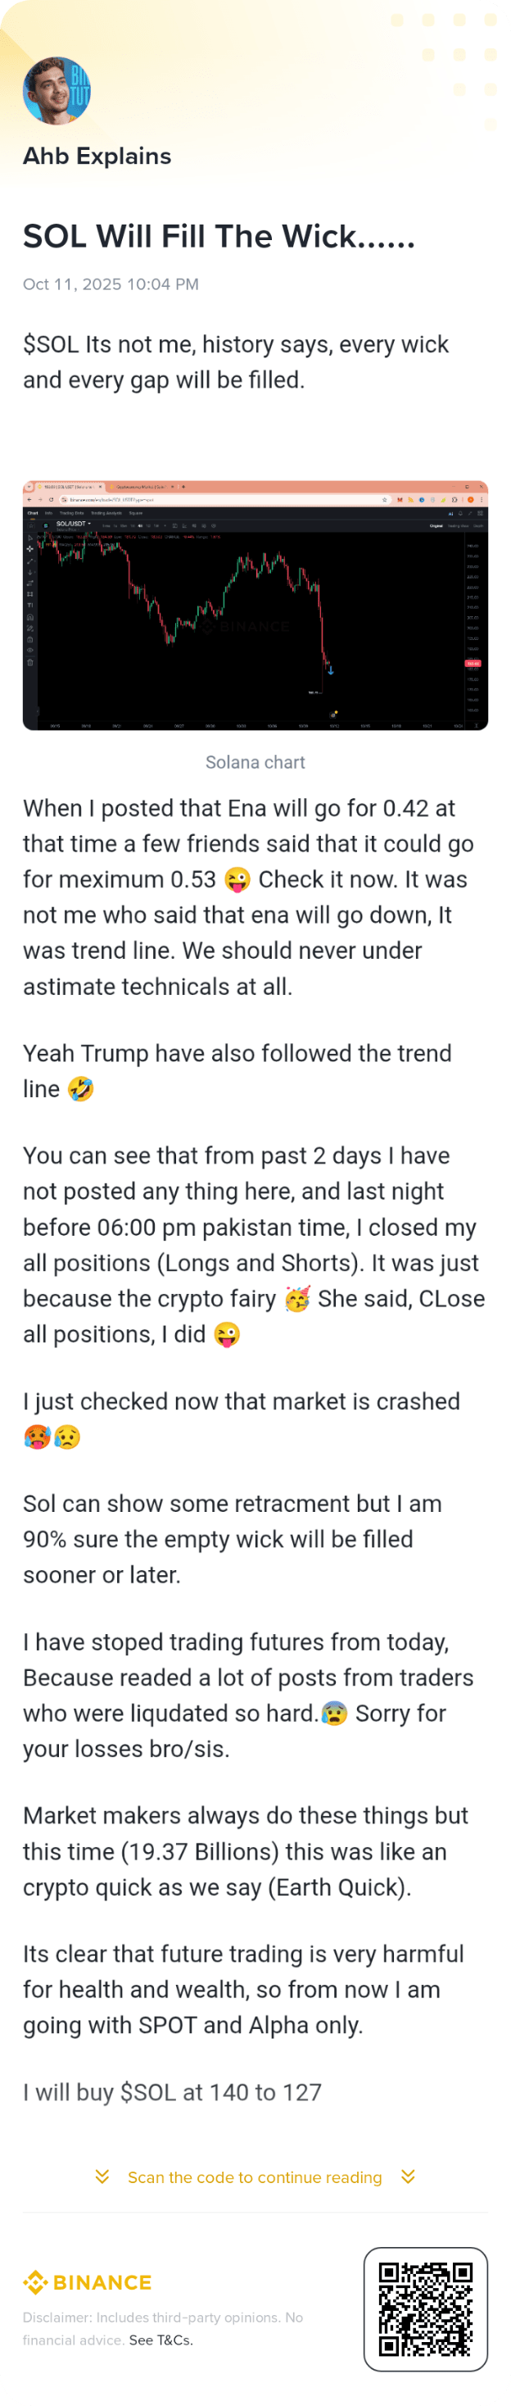Screen dimensions: 511x2406
Task: Open the $SOL cashtag in first paragraph
Action: coord(51,345)
